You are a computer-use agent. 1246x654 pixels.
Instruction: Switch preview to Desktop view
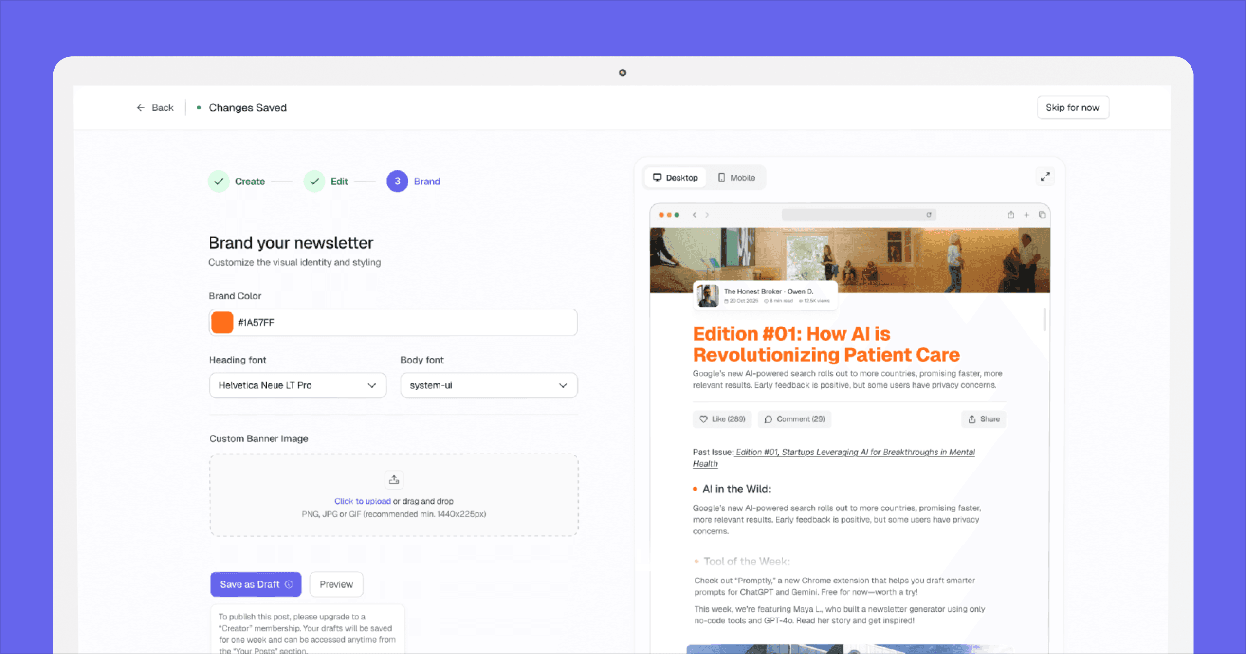pyautogui.click(x=676, y=178)
